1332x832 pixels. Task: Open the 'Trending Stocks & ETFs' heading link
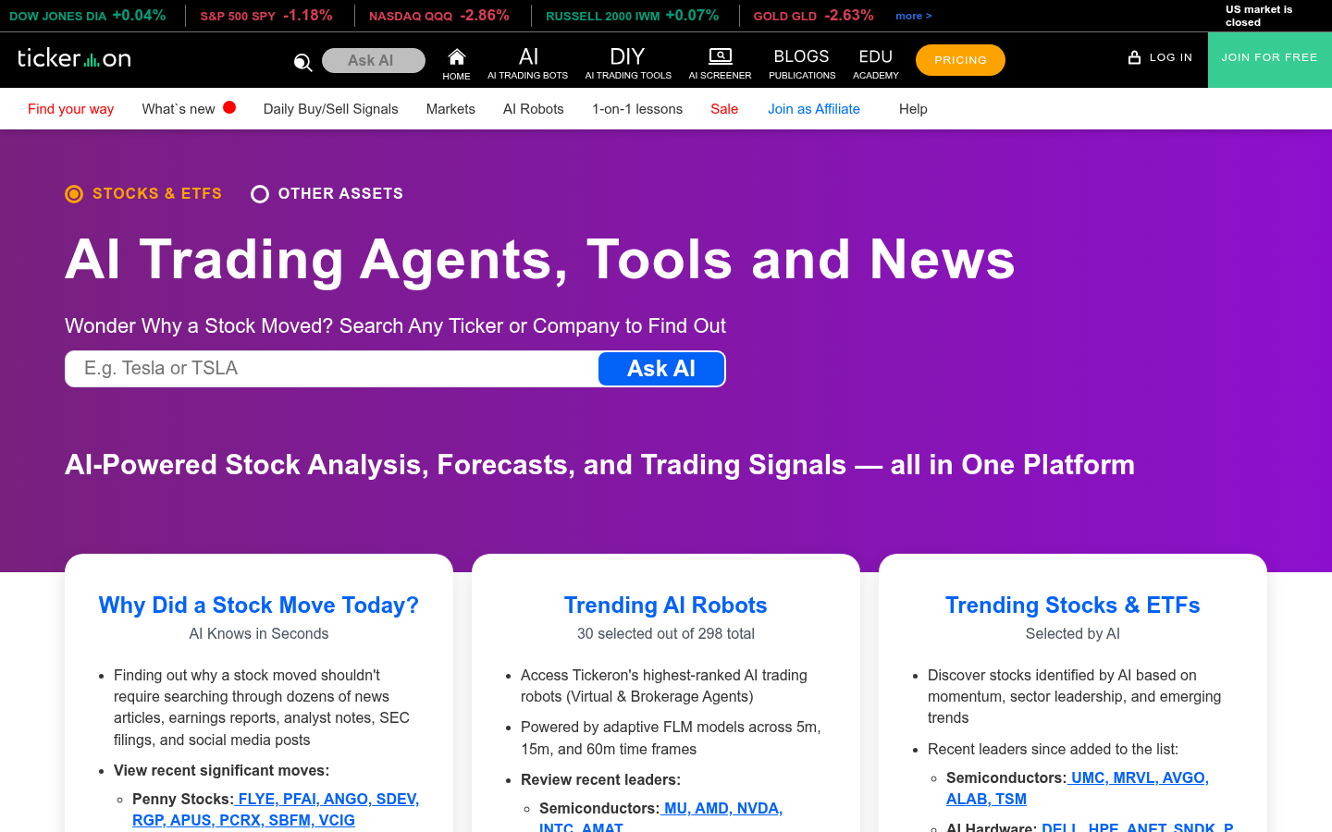point(1073,606)
